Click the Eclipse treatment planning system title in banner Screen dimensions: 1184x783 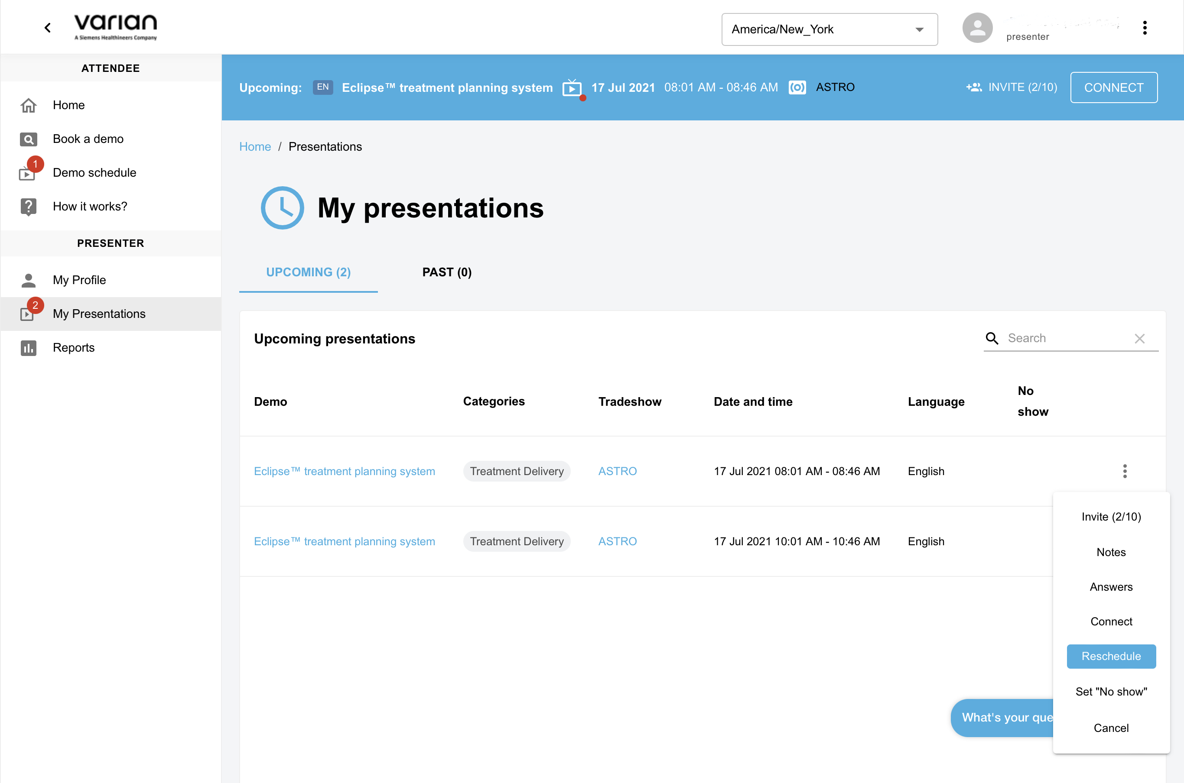pos(447,88)
